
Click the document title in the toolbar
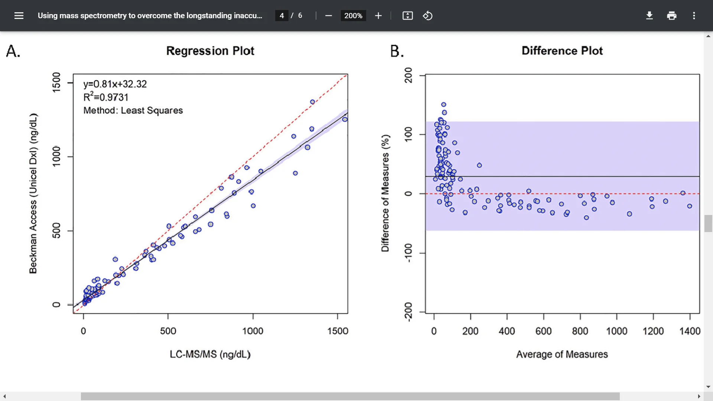tap(150, 16)
